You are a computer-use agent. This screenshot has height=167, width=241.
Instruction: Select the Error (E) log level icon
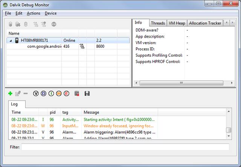click(x=67, y=93)
